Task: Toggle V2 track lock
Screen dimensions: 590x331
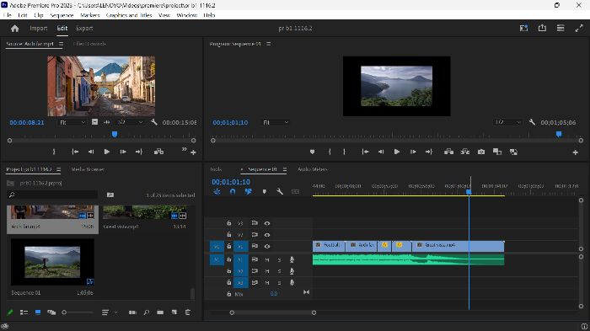Action: point(228,234)
